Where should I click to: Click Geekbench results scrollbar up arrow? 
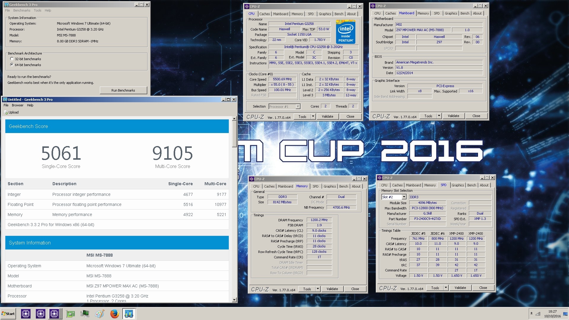click(234, 119)
